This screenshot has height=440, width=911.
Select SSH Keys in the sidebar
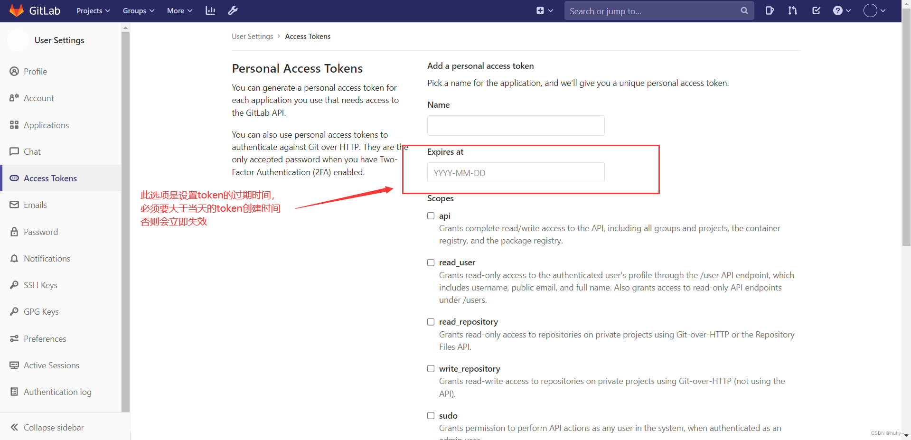[x=40, y=285]
